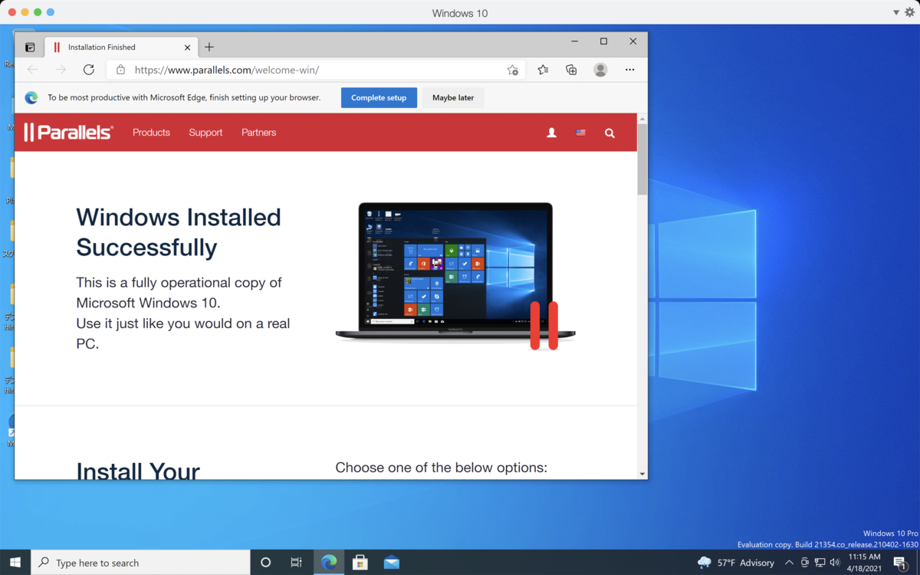The image size is (920, 575).
Task: Click the page vertical scrollbar thumb
Action: coord(642,159)
